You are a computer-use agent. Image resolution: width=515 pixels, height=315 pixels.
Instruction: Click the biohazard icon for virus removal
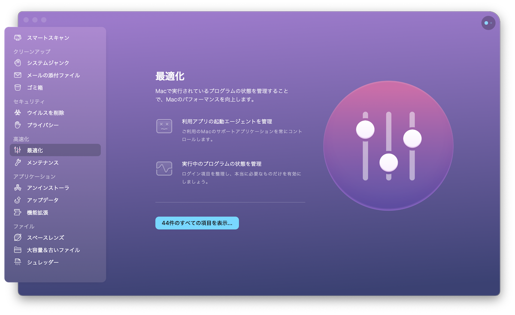point(18,113)
